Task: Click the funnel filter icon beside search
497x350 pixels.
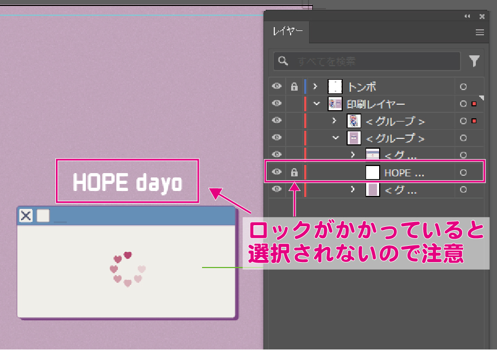Action: pos(474,61)
